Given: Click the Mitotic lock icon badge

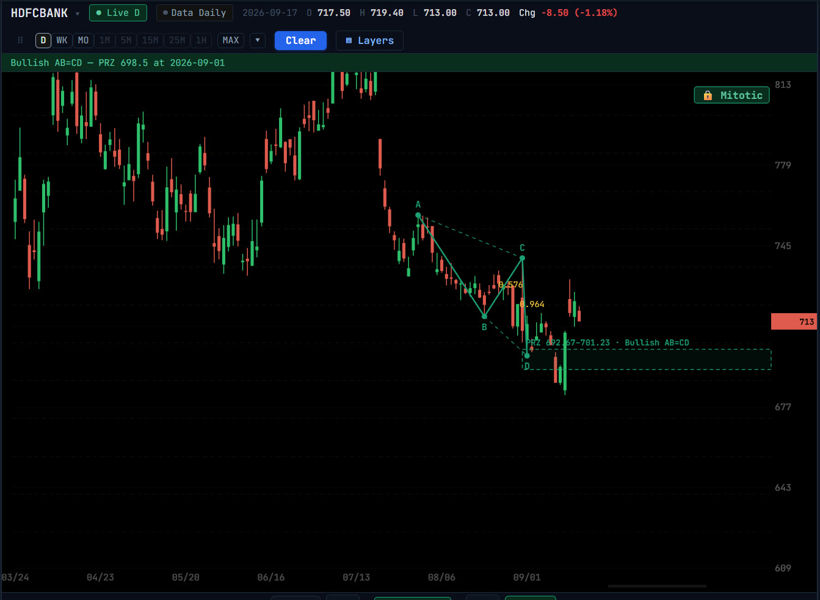Looking at the screenshot, I should (x=731, y=95).
